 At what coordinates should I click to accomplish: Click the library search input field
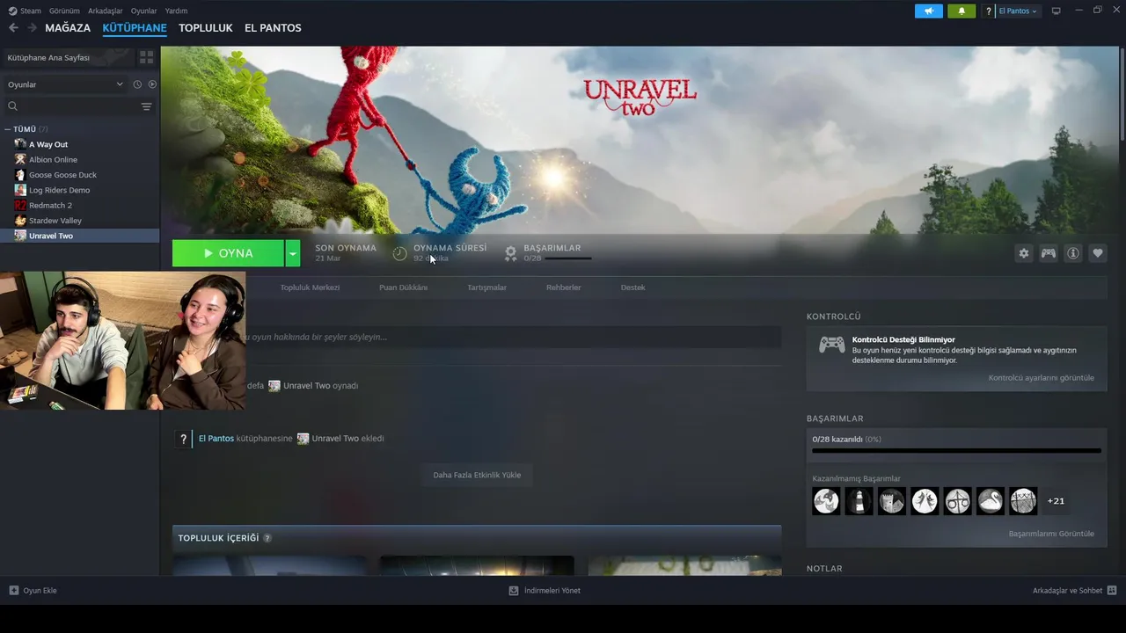point(77,106)
